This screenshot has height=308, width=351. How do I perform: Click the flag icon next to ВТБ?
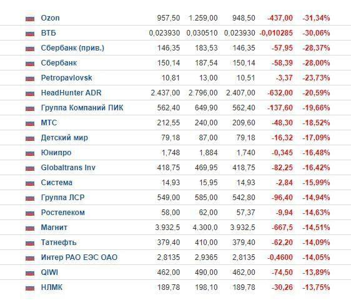[30, 34]
